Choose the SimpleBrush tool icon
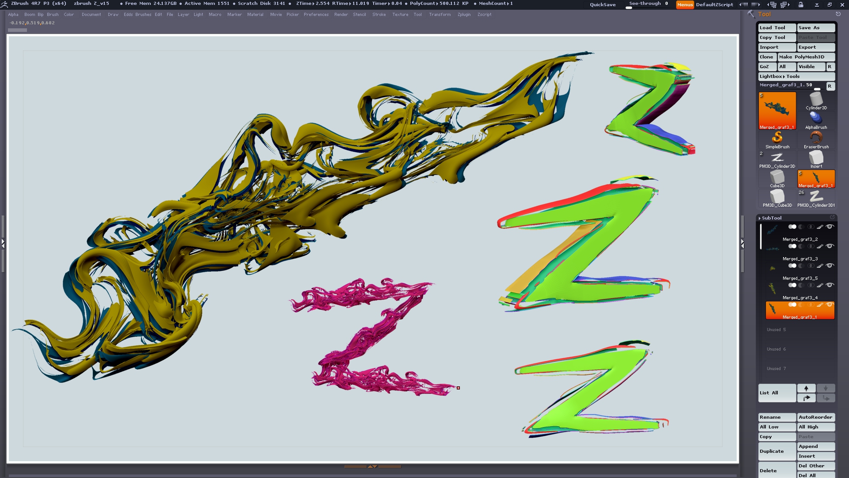Viewport: 849px width, 478px height. [x=777, y=139]
